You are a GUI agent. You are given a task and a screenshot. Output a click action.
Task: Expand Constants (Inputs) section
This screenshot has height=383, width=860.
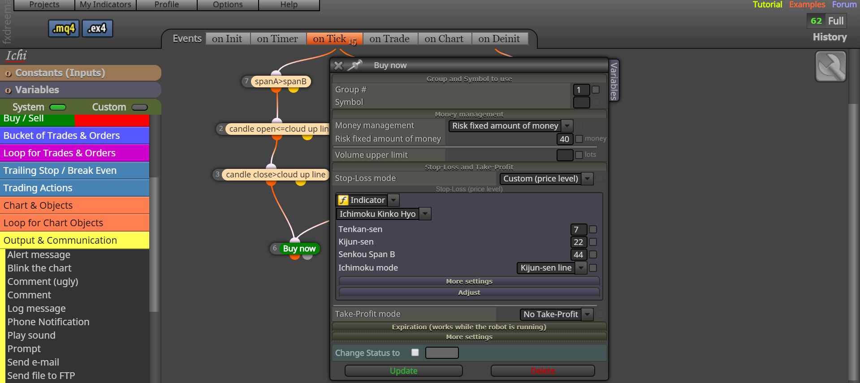tap(81, 73)
